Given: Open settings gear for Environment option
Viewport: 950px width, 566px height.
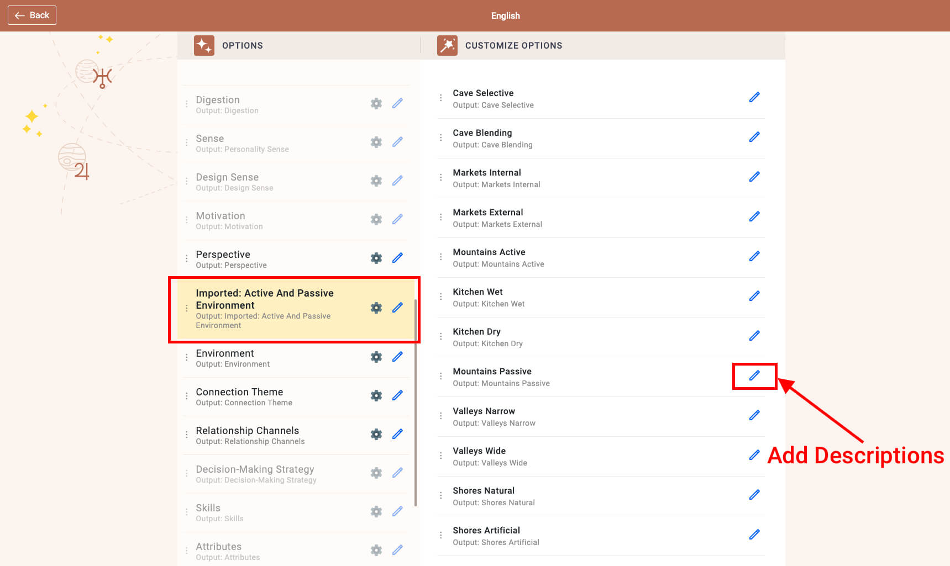Looking at the screenshot, I should coord(376,357).
